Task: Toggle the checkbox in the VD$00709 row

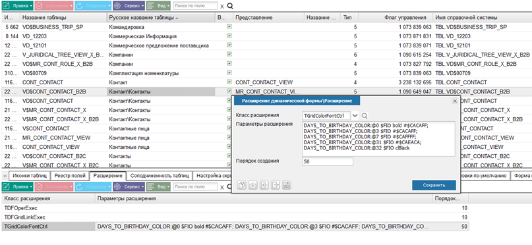Action: click(x=229, y=72)
